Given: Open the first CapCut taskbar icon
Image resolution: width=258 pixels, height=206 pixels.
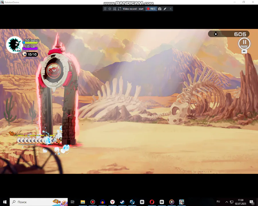Looking at the screenshot, I should pos(142,202).
